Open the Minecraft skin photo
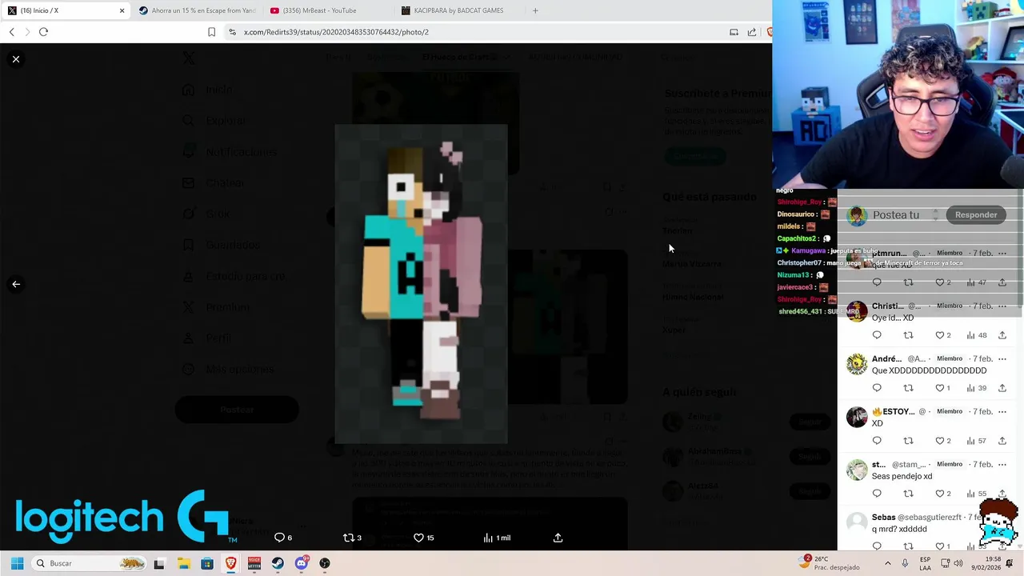The height and width of the screenshot is (576, 1024). pyautogui.click(x=421, y=283)
